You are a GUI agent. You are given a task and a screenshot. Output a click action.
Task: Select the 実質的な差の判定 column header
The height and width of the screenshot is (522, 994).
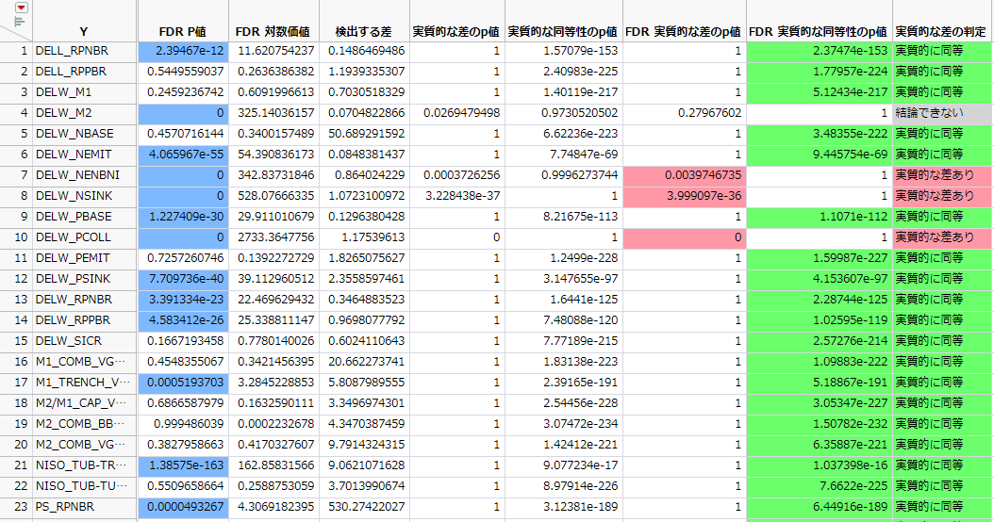[x=941, y=32]
